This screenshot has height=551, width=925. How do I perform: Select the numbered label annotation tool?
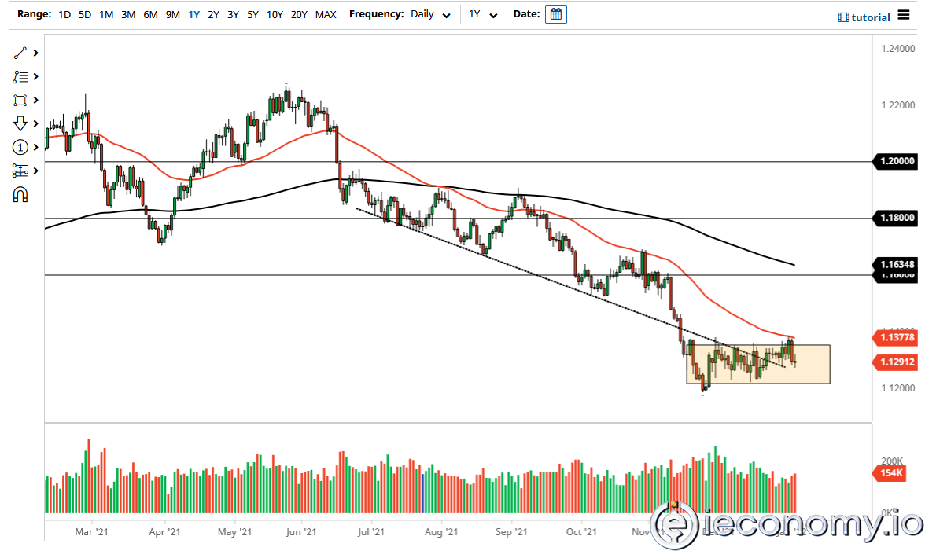tap(20, 147)
